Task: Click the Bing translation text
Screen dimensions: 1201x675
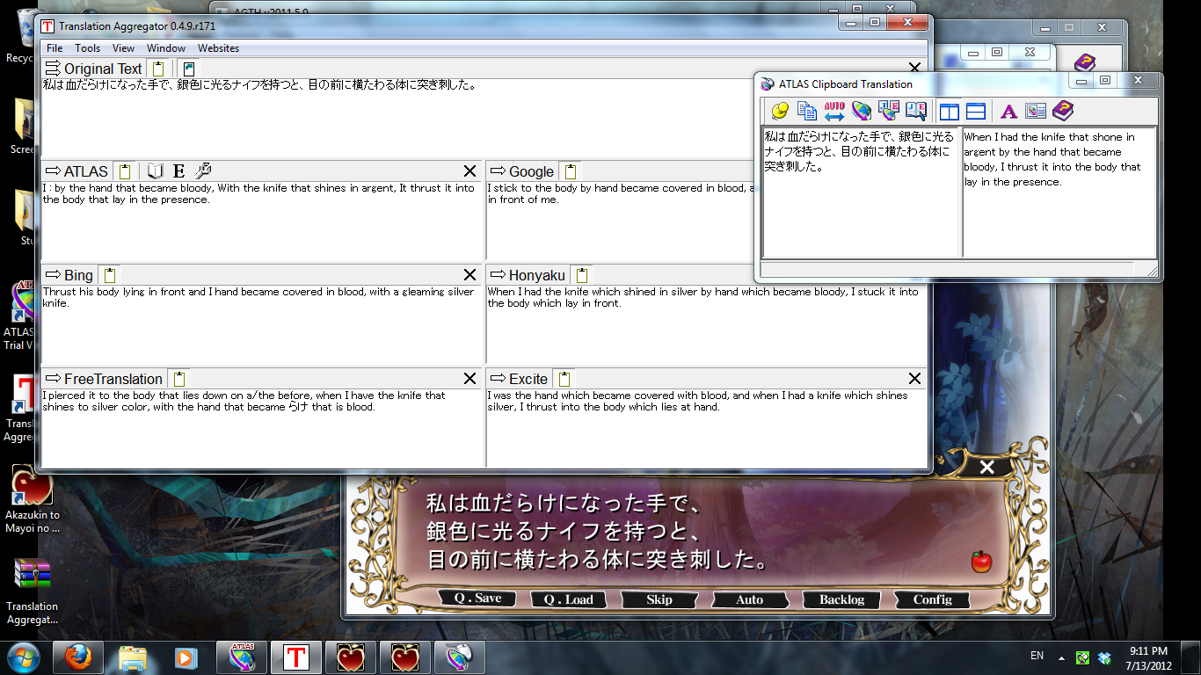Action: click(x=258, y=297)
